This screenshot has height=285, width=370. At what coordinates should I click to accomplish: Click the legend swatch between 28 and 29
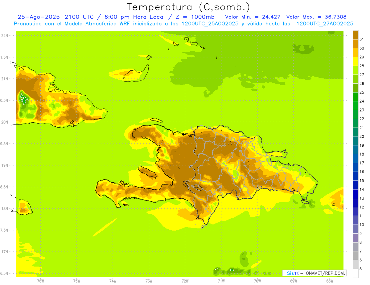[356, 61]
